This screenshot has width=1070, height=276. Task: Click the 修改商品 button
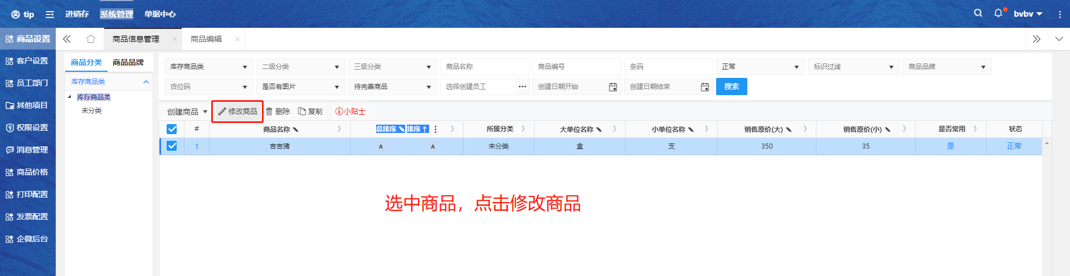[x=237, y=111]
